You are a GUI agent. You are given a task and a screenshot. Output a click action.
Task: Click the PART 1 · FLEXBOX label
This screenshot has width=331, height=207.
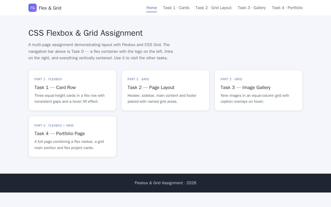pyautogui.click(x=48, y=79)
